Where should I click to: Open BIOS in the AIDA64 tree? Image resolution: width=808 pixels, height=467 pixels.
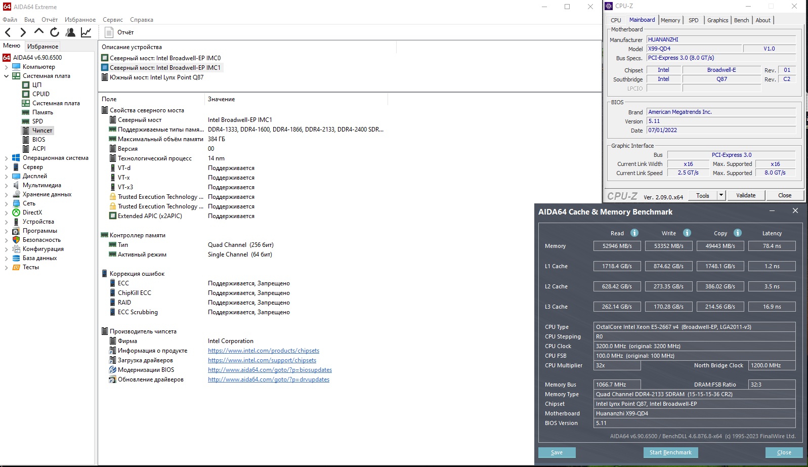tap(38, 140)
